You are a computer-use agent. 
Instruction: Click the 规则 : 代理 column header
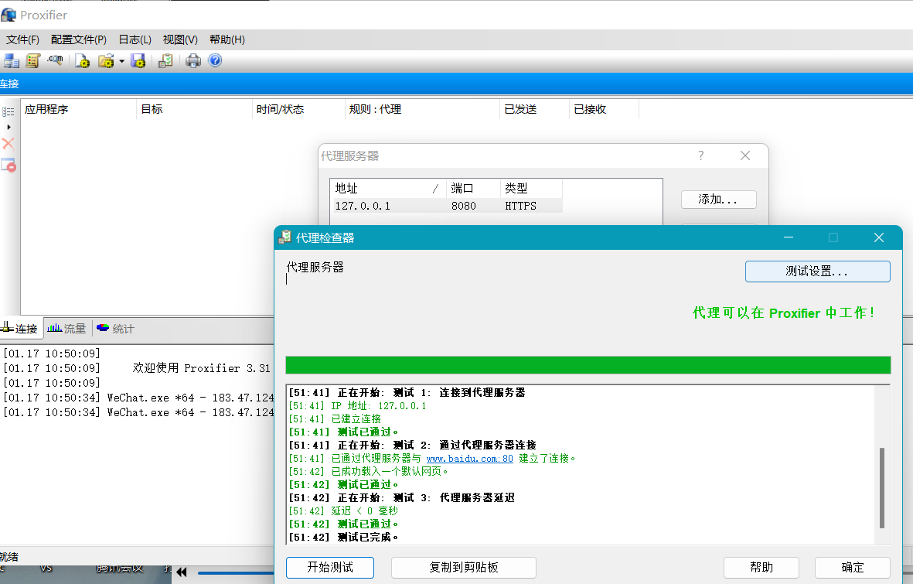pos(422,109)
